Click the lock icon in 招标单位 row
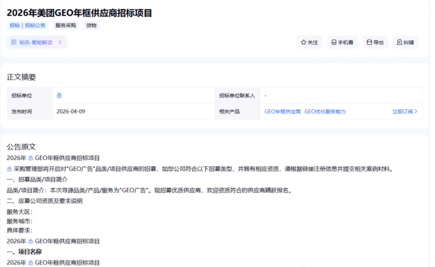 (59, 96)
